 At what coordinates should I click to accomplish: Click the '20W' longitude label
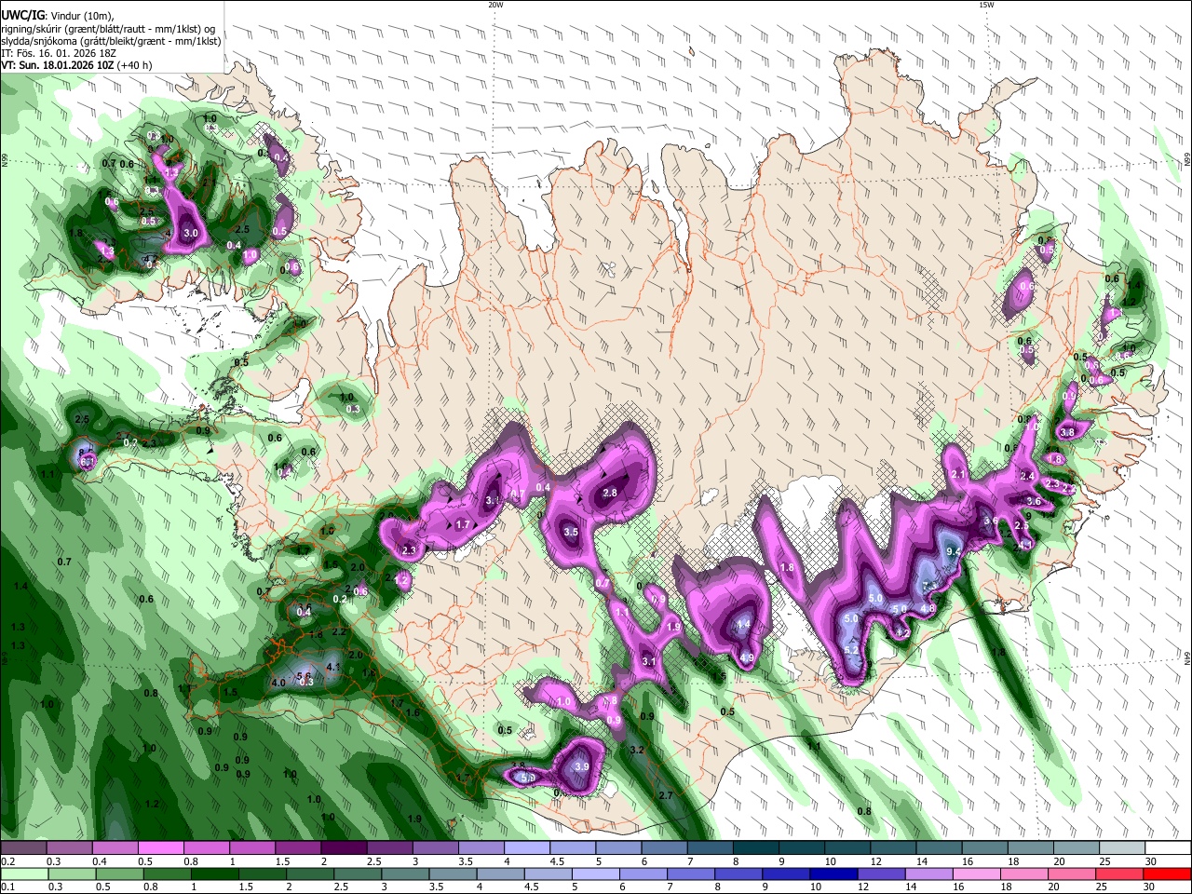[x=495, y=5]
